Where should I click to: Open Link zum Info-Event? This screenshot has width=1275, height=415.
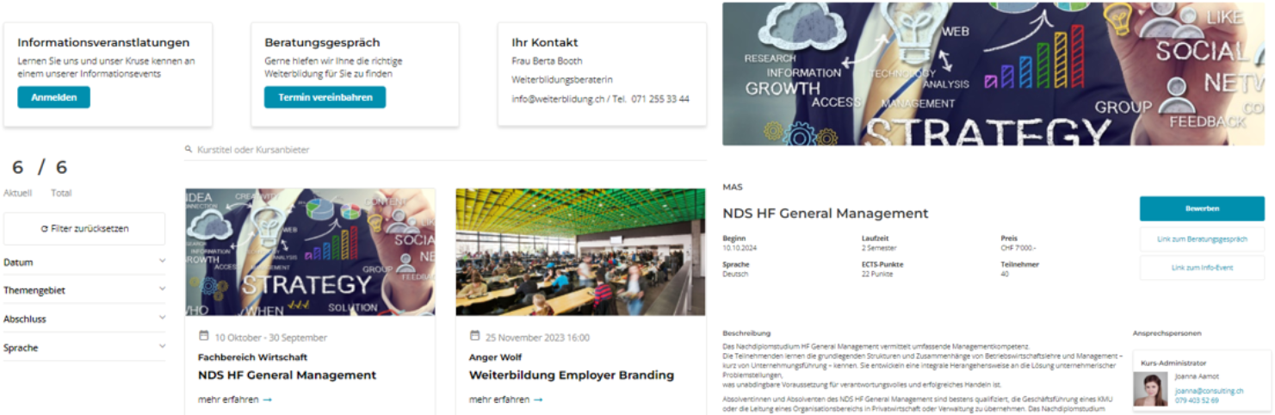coord(1202,268)
